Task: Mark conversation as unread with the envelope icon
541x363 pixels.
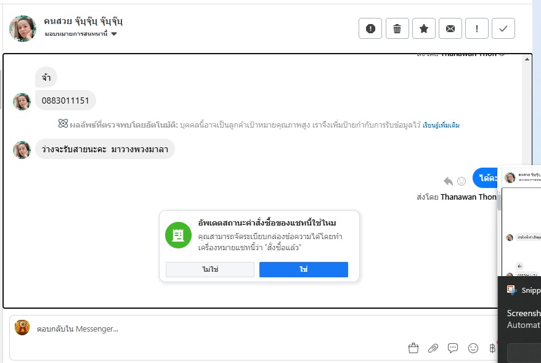Action: pyautogui.click(x=450, y=28)
